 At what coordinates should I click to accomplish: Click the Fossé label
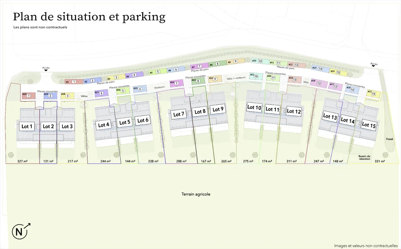tap(389, 139)
